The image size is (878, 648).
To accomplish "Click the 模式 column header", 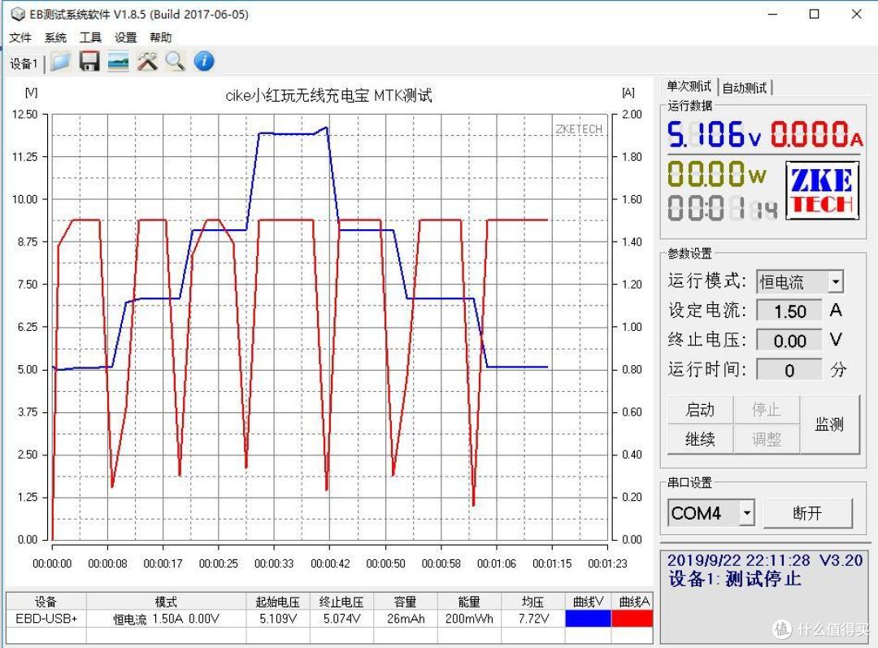I will 167,602.
